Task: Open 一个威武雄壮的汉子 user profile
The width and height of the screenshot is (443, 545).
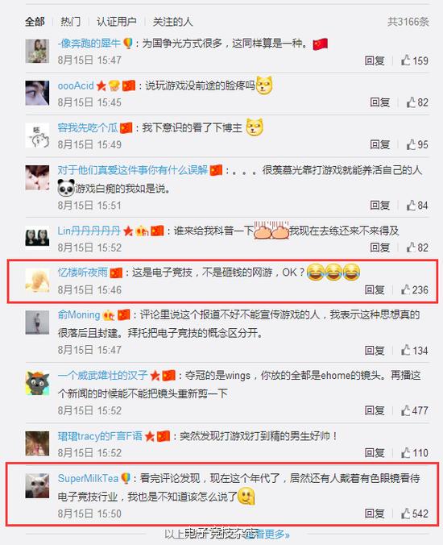Action: click(103, 376)
